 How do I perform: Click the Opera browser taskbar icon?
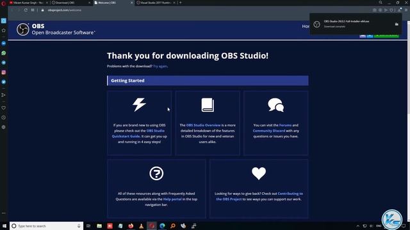click(152, 226)
